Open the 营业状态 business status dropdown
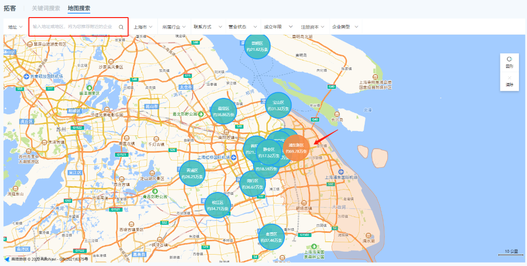 pos(243,27)
